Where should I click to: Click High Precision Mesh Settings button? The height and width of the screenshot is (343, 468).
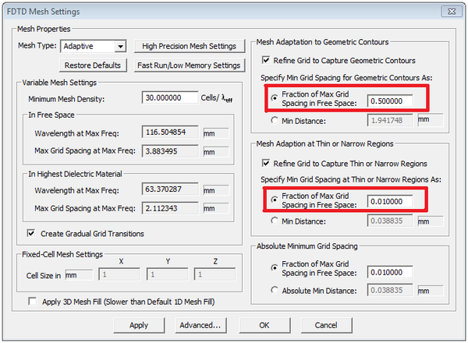pos(190,47)
